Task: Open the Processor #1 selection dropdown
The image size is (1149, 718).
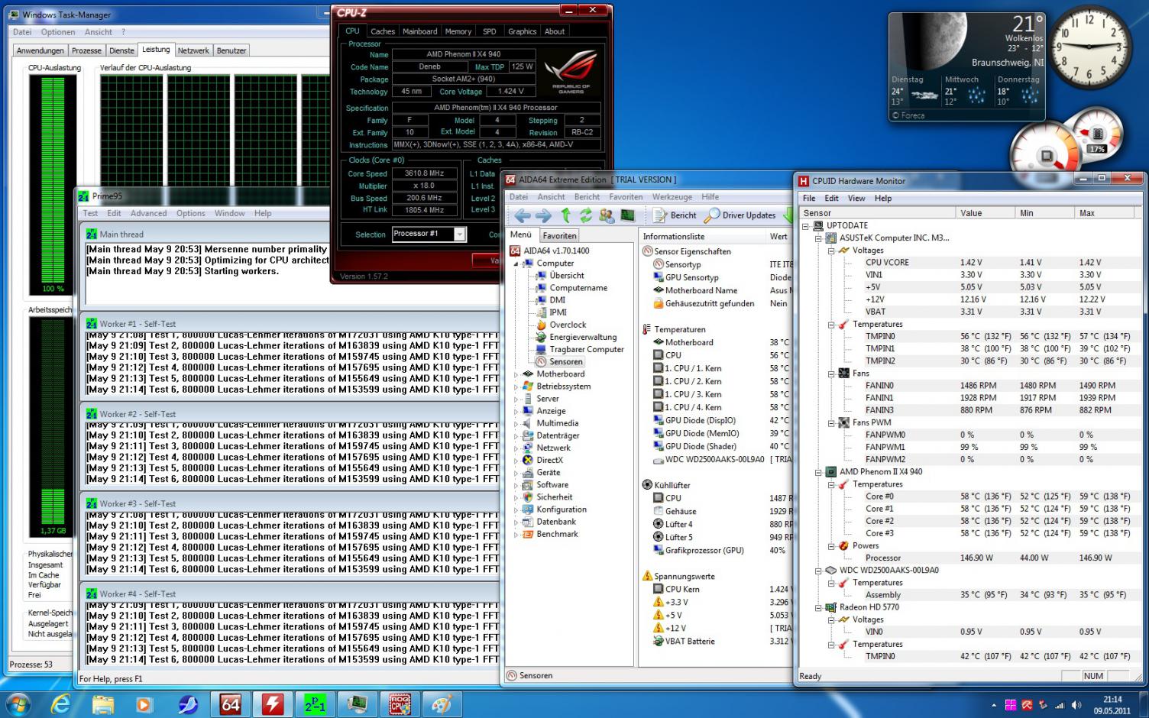Action: pyautogui.click(x=460, y=234)
